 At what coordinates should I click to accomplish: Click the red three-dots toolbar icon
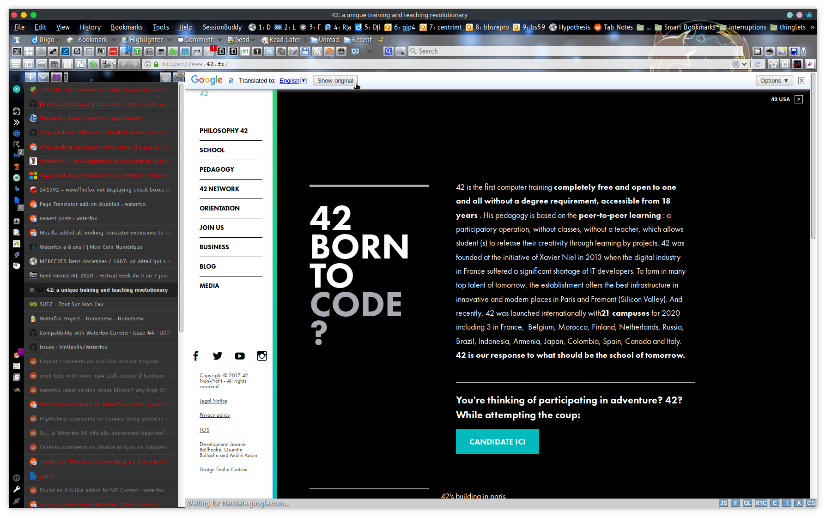(x=113, y=51)
